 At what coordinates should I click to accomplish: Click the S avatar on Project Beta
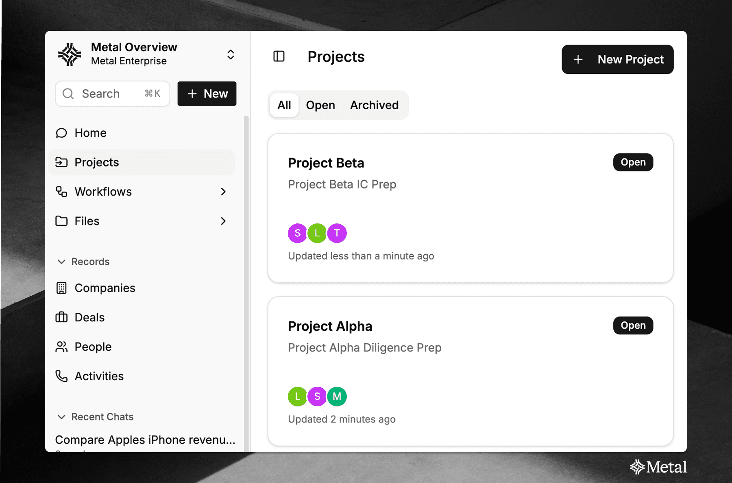[x=298, y=233]
